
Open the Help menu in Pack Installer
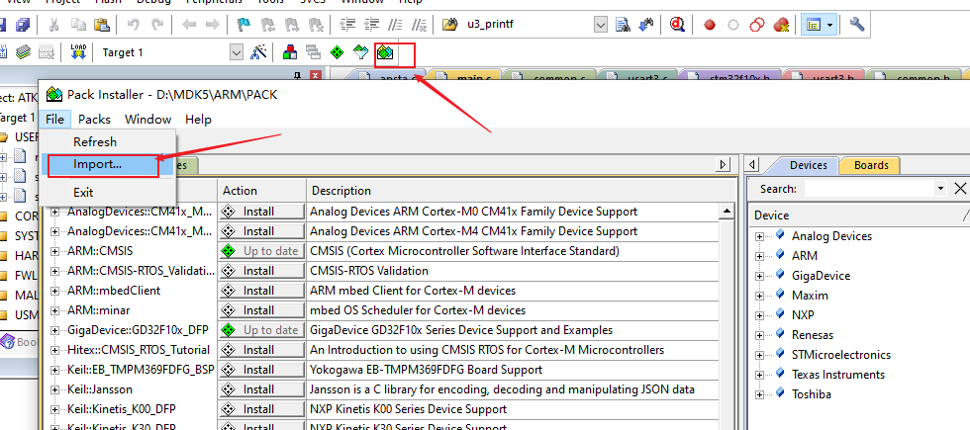(198, 120)
